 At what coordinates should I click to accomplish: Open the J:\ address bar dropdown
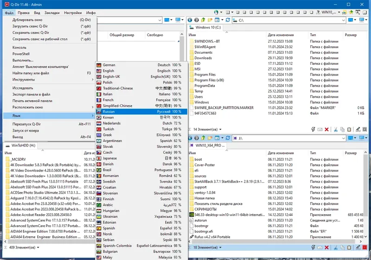point(344,138)
